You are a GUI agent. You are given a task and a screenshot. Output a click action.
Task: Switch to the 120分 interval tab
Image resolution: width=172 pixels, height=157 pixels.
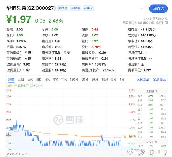tap(74, 79)
